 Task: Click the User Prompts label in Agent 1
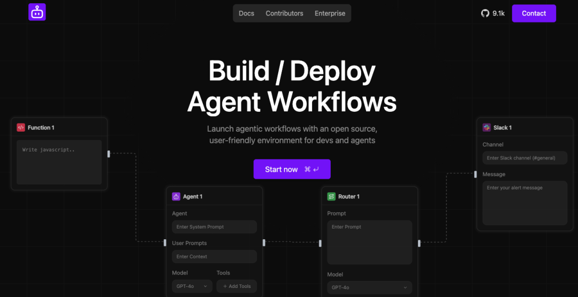point(189,243)
